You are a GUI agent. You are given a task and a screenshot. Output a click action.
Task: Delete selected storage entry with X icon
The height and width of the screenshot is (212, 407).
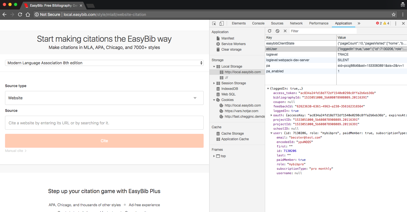[x=285, y=31]
